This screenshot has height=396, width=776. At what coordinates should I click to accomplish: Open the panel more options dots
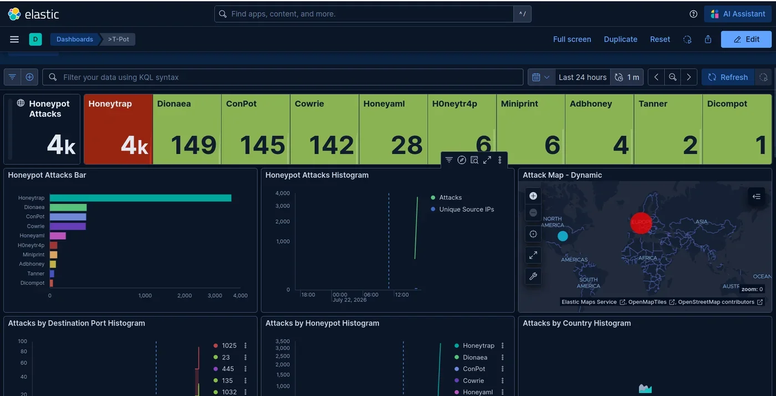click(500, 160)
